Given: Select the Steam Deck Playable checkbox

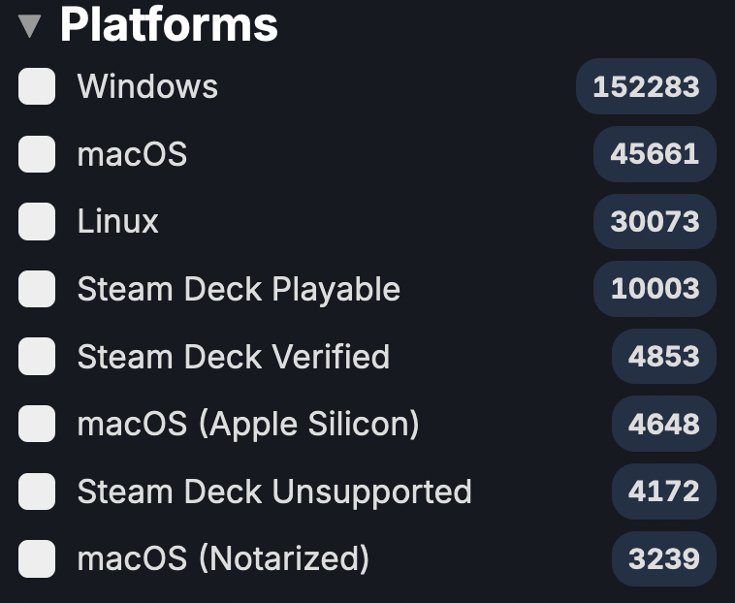Looking at the screenshot, I should pos(37,289).
